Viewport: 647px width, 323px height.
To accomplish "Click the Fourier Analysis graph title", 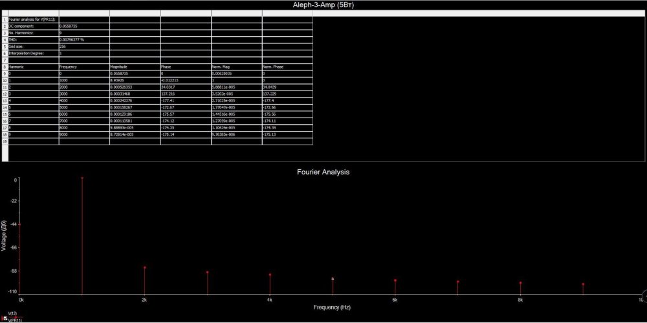I will coord(323,172).
